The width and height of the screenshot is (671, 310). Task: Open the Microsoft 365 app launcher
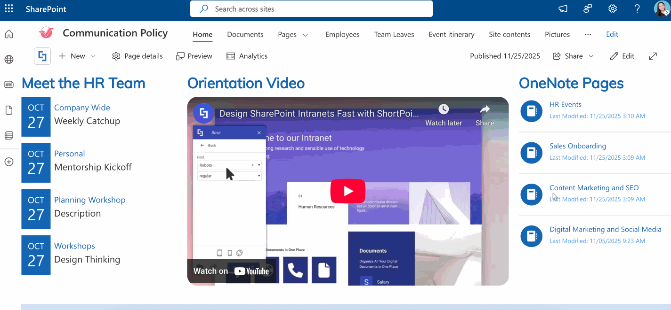click(x=9, y=8)
